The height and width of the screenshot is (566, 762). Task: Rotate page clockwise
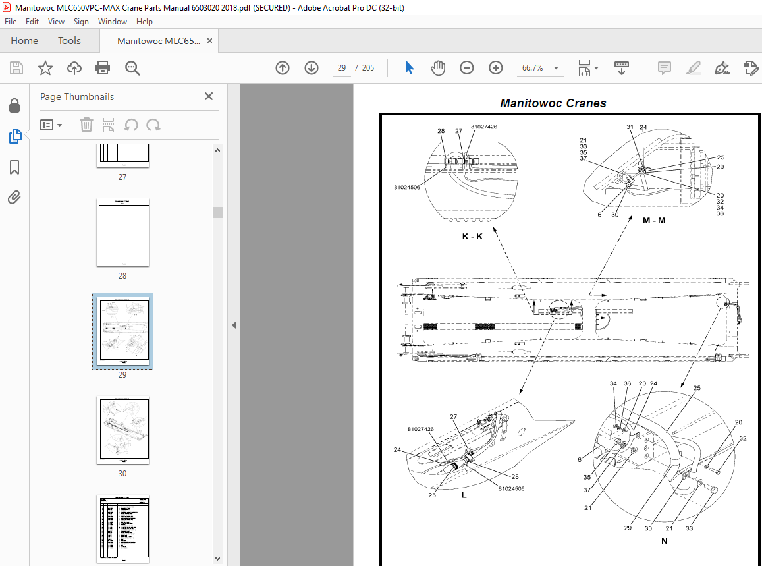point(153,125)
